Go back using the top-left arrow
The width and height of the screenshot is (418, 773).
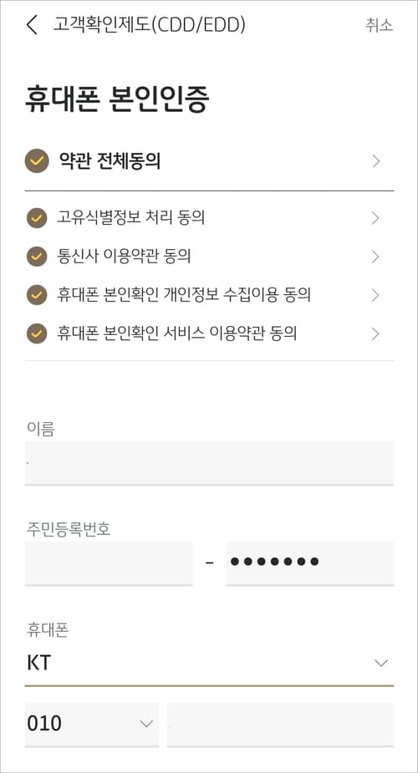32,24
